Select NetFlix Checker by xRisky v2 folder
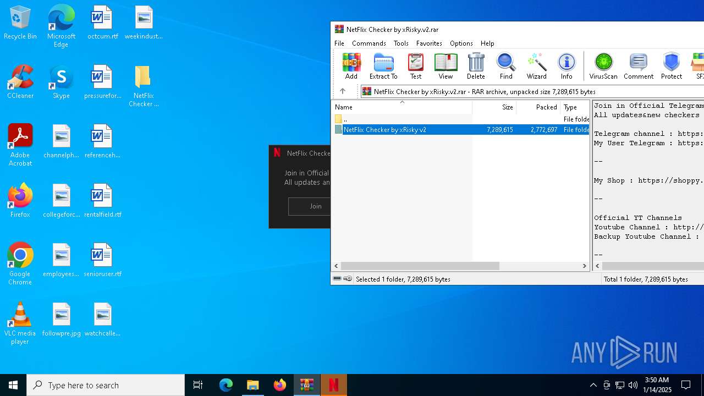This screenshot has height=396, width=704. pyautogui.click(x=461, y=130)
